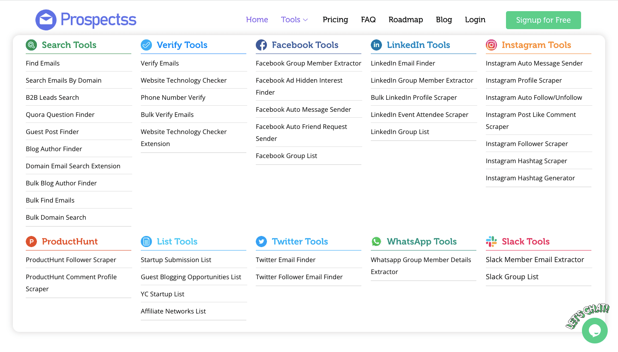Open Facebook Auto Friend Request Sender
Image resolution: width=618 pixels, height=352 pixels.
(x=301, y=133)
